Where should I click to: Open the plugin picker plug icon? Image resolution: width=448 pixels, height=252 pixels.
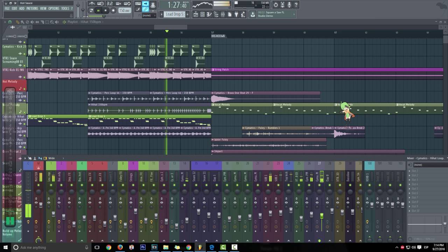pos(236,14)
